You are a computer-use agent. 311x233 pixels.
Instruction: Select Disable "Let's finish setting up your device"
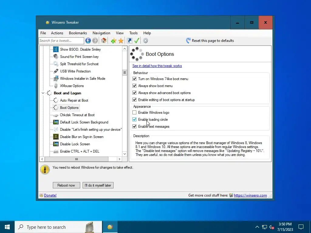91,130
